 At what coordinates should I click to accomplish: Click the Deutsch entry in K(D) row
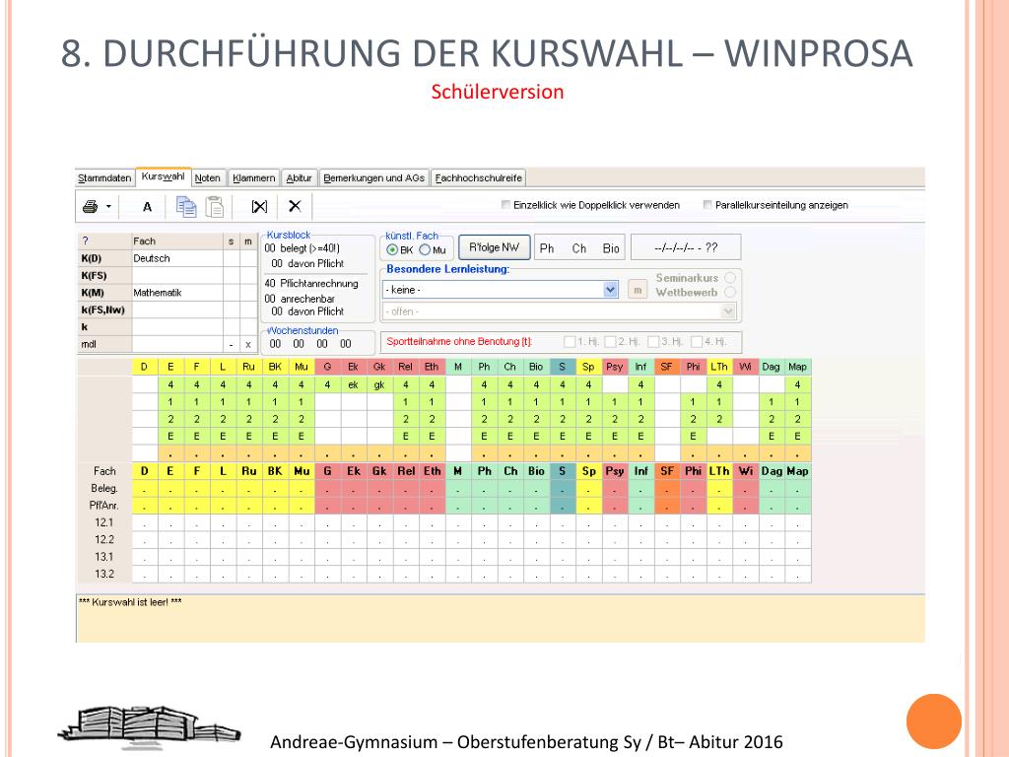[177, 259]
